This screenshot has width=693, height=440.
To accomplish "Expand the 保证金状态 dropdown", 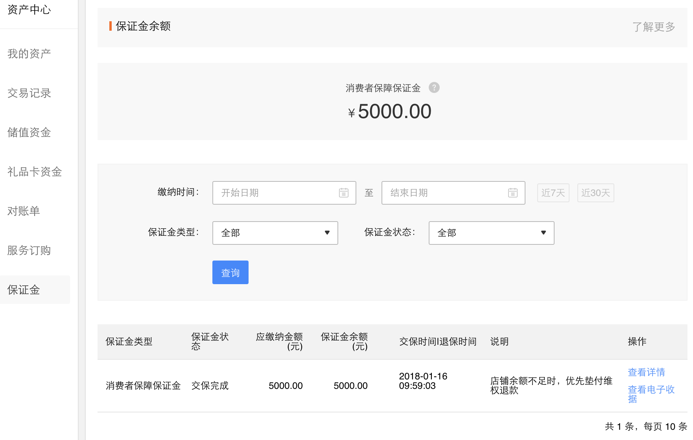I will pos(491,233).
